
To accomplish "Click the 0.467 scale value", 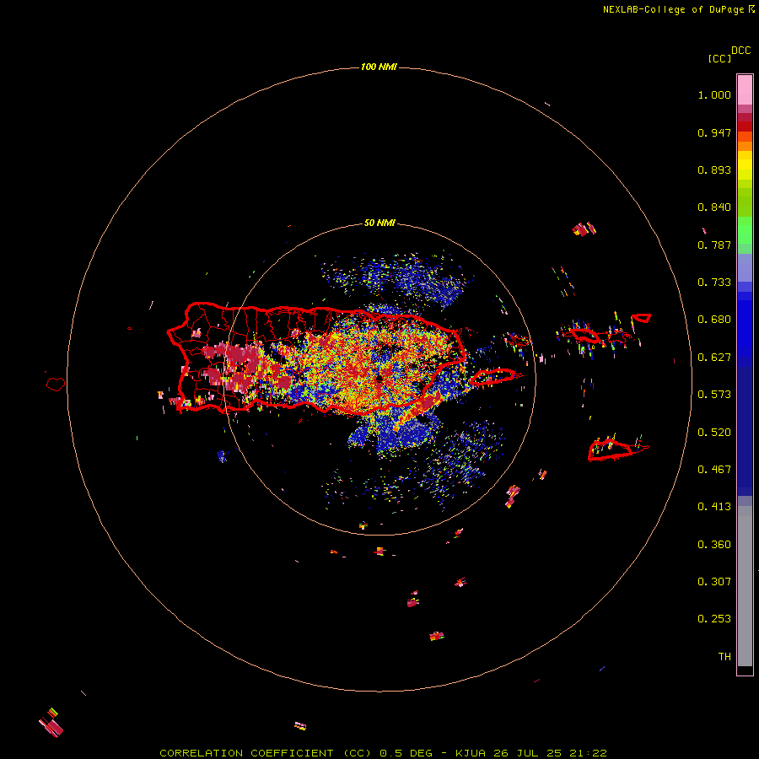I will click(714, 470).
